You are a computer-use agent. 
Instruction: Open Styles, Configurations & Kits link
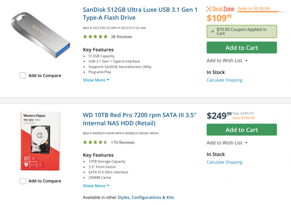(153, 198)
